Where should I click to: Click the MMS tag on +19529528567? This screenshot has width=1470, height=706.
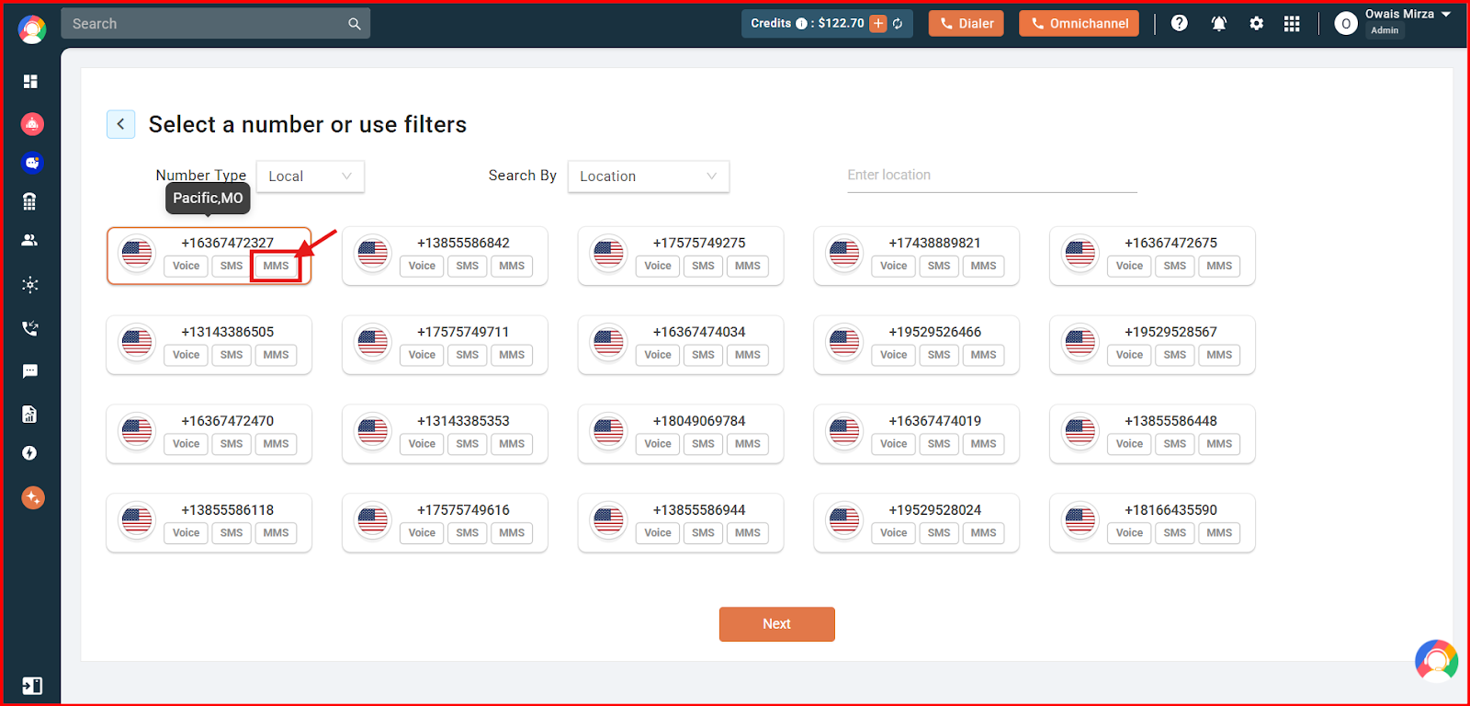coord(1219,355)
